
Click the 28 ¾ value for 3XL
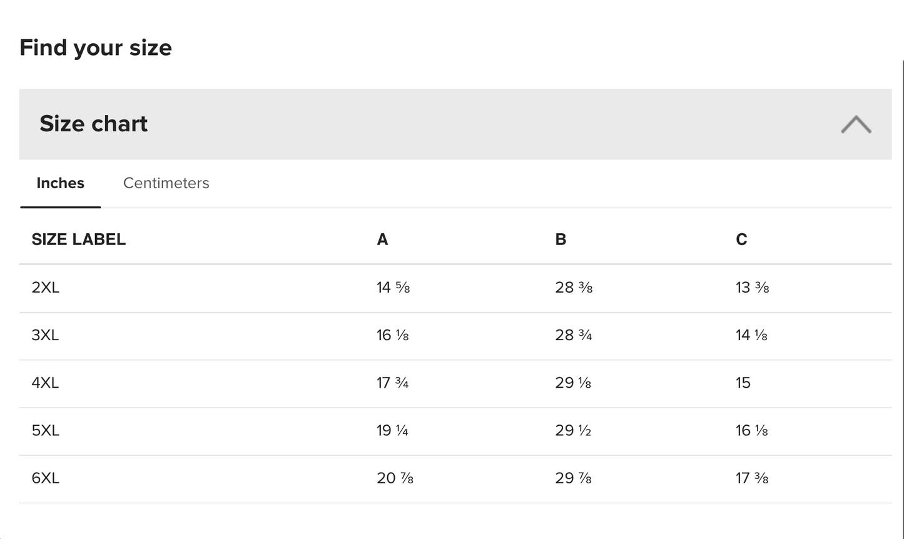point(574,335)
